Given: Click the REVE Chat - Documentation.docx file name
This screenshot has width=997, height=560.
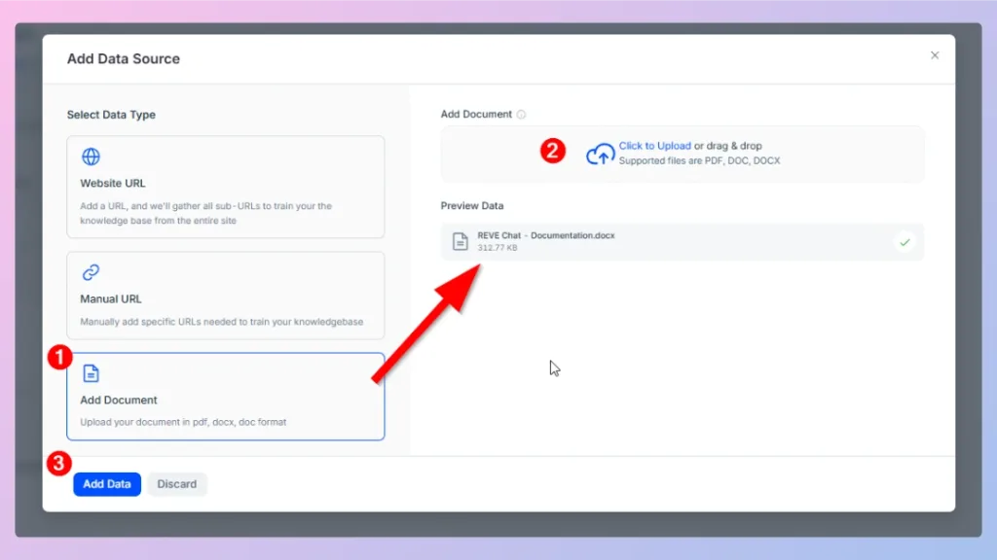Looking at the screenshot, I should point(546,235).
